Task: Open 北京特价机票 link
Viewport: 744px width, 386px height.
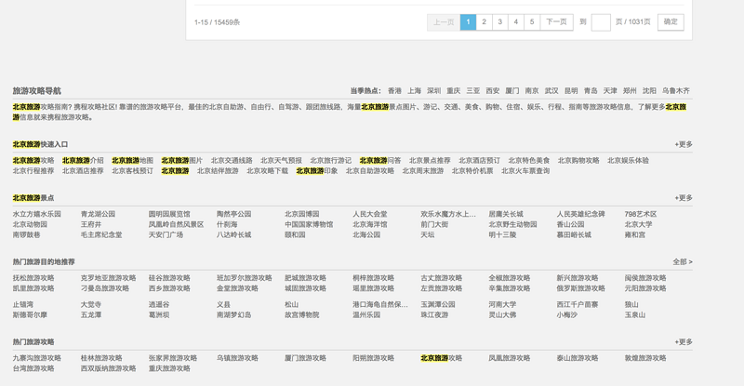Action: point(472,171)
